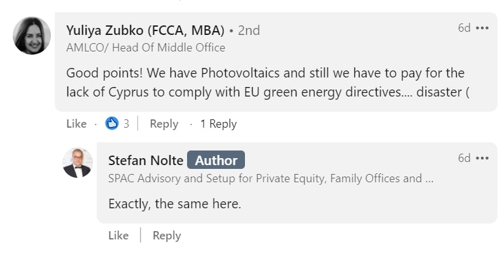Screen dimensions: 502x254
Task: Click Stefan Nolte's profile picture
Action: pyautogui.click(x=78, y=163)
